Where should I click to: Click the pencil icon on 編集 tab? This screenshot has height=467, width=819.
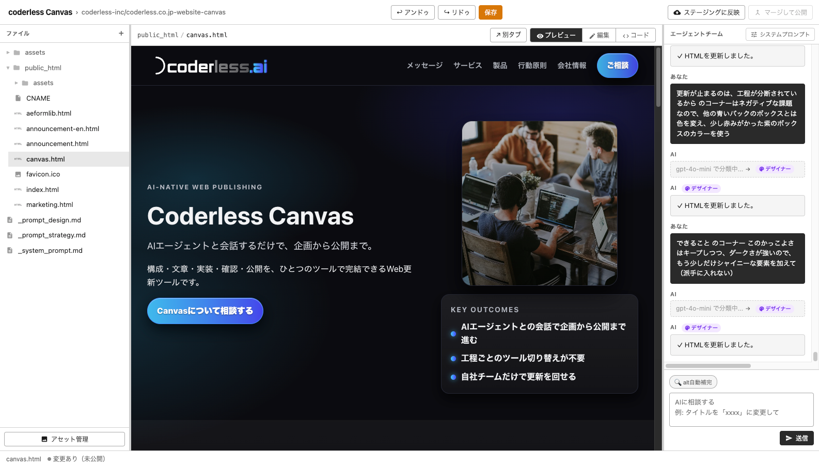592,36
